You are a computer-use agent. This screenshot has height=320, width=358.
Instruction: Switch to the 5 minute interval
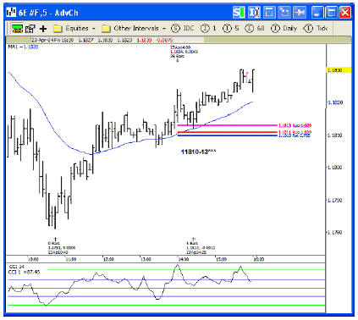pos(230,28)
